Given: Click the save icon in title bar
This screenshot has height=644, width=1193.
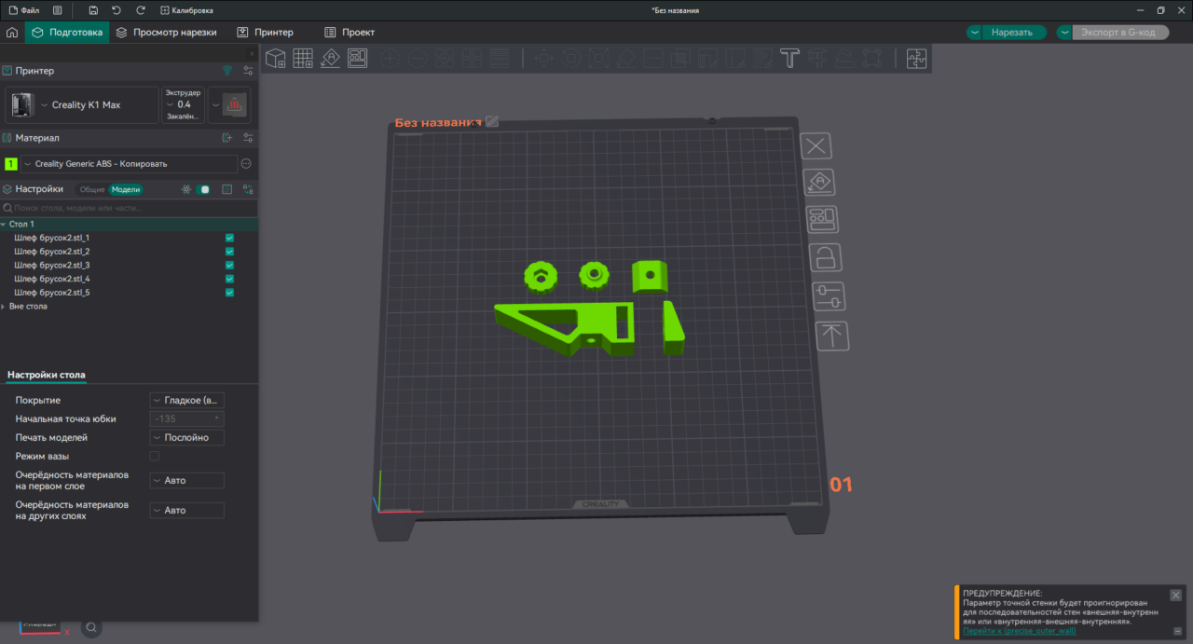Looking at the screenshot, I should (x=93, y=10).
